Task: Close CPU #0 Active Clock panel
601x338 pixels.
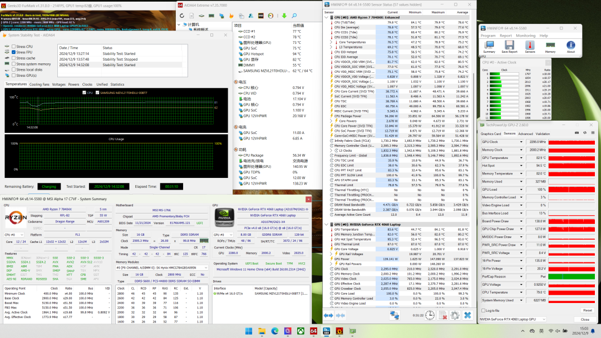Action: (548, 62)
